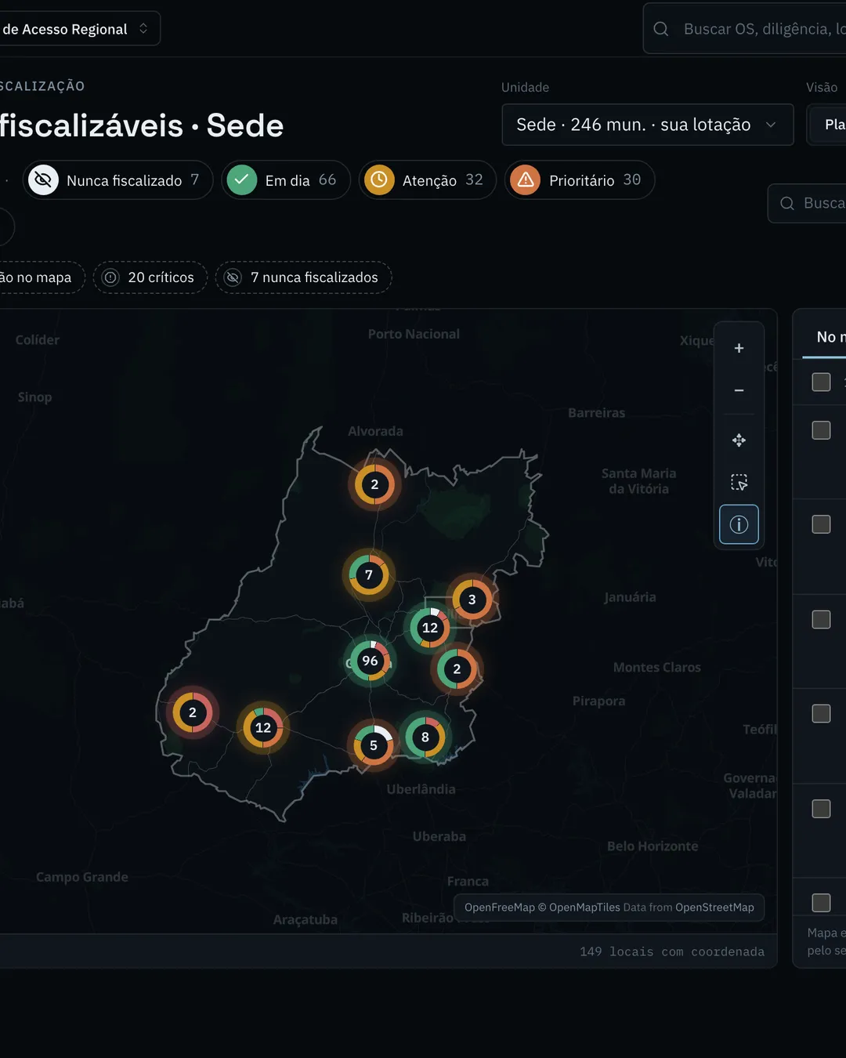Open the Visão dropdown
Image resolution: width=846 pixels, height=1058 pixels.
pos(827,125)
